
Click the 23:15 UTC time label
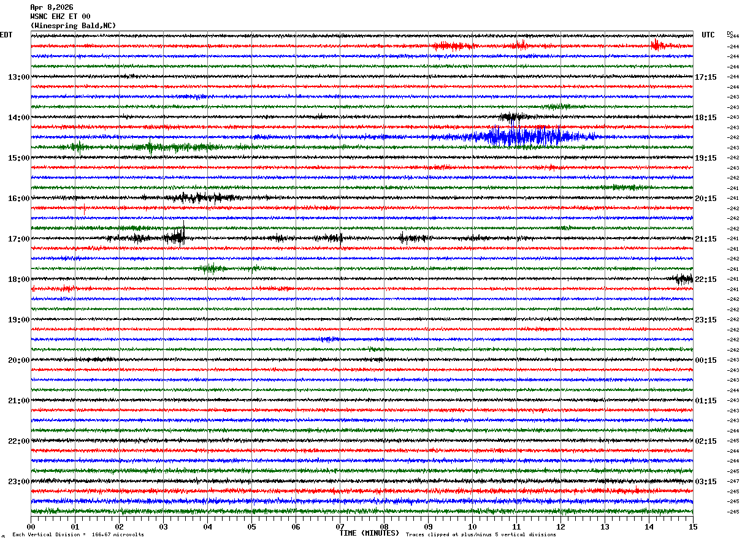coord(706,320)
